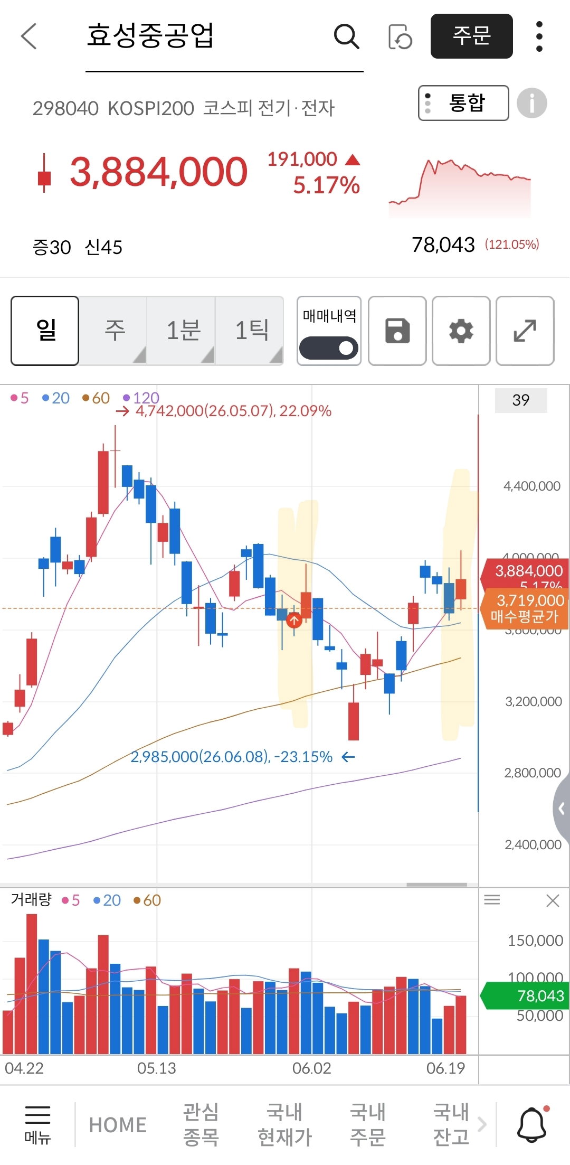Close the volume panel with X
Viewport: 570px width, 1165px height.
click(553, 900)
